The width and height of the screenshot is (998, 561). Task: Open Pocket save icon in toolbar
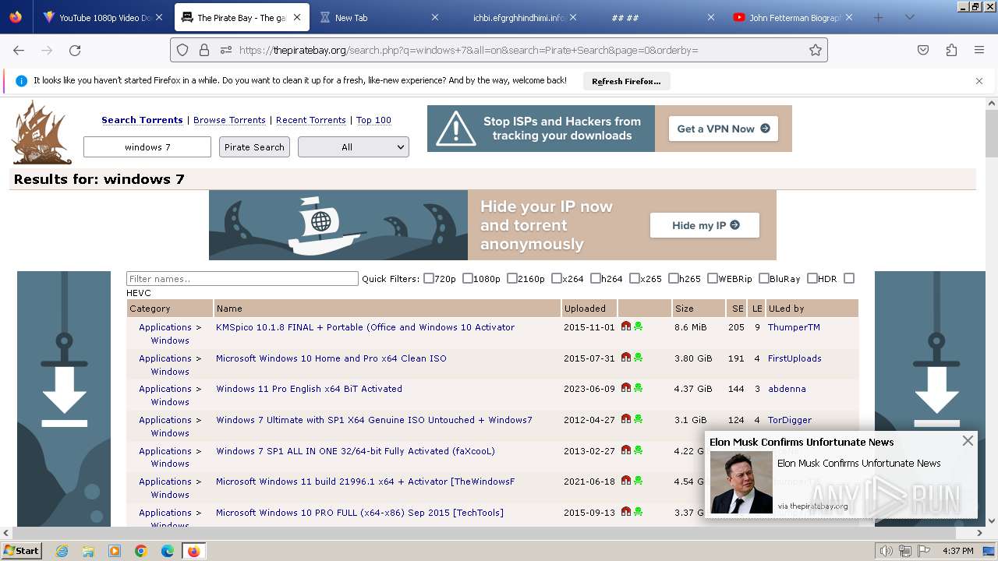[x=923, y=50]
